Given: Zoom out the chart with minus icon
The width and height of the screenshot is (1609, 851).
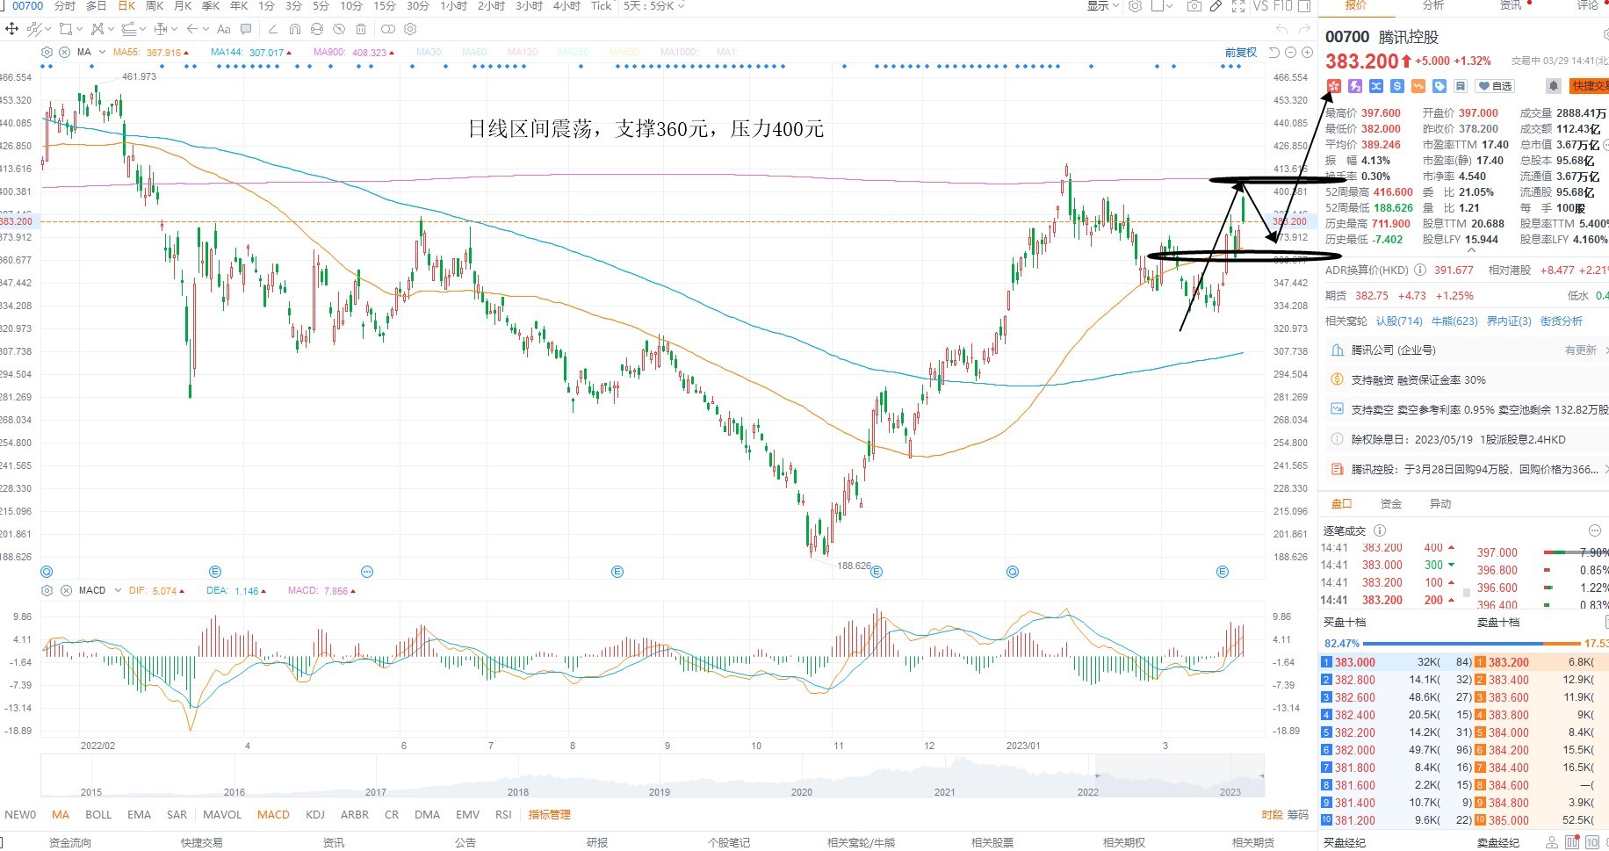Looking at the screenshot, I should (x=1290, y=53).
